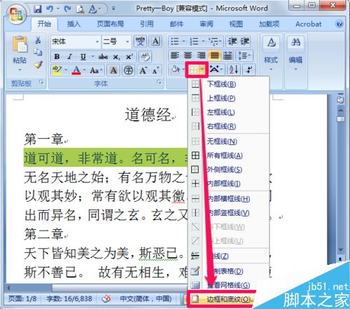
Task: Apply shading with paint bucket
Action: click(x=175, y=69)
